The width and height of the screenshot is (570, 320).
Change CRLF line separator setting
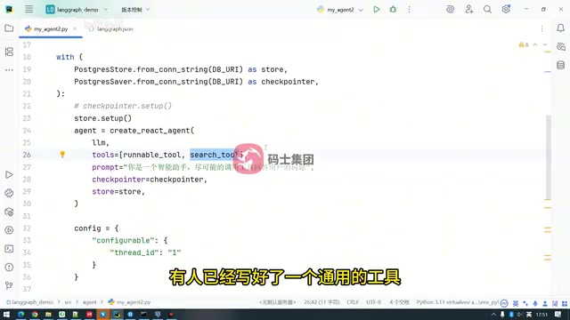click(x=353, y=302)
